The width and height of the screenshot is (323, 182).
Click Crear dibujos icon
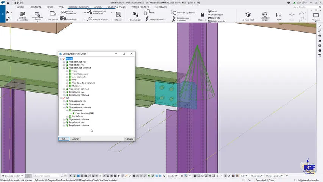tap(53, 16)
